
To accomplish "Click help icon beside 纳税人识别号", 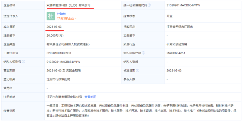I will click(x=23, y=62).
